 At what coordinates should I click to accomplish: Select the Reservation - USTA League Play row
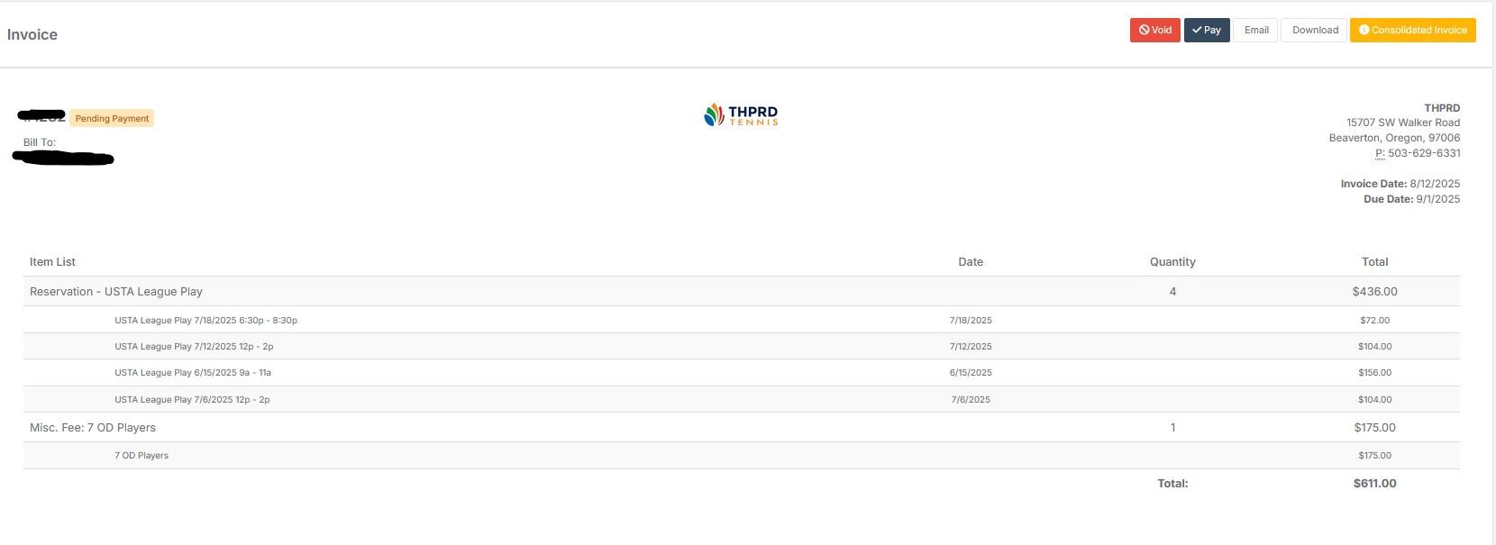click(x=116, y=292)
